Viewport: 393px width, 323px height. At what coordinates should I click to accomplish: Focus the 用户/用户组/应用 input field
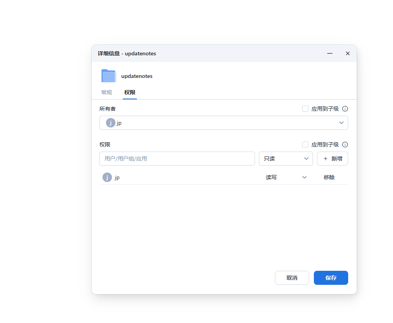(x=177, y=159)
